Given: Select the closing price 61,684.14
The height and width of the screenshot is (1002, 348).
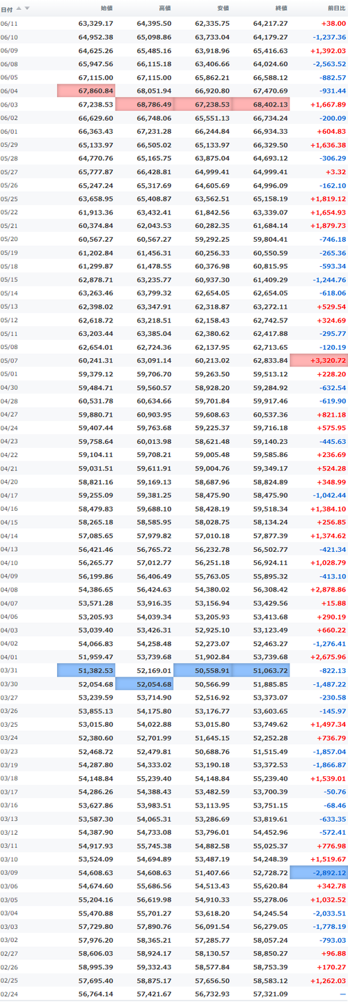Looking at the screenshot, I should pos(270,226).
